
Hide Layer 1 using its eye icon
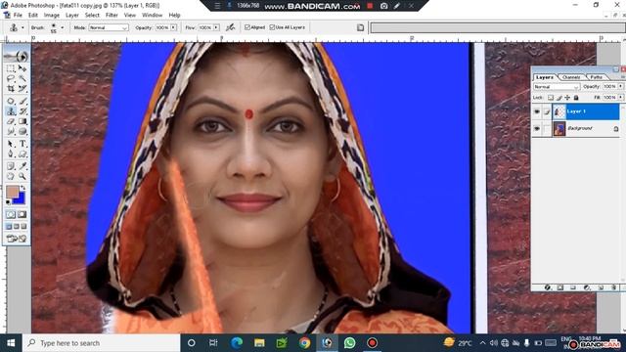(537, 111)
